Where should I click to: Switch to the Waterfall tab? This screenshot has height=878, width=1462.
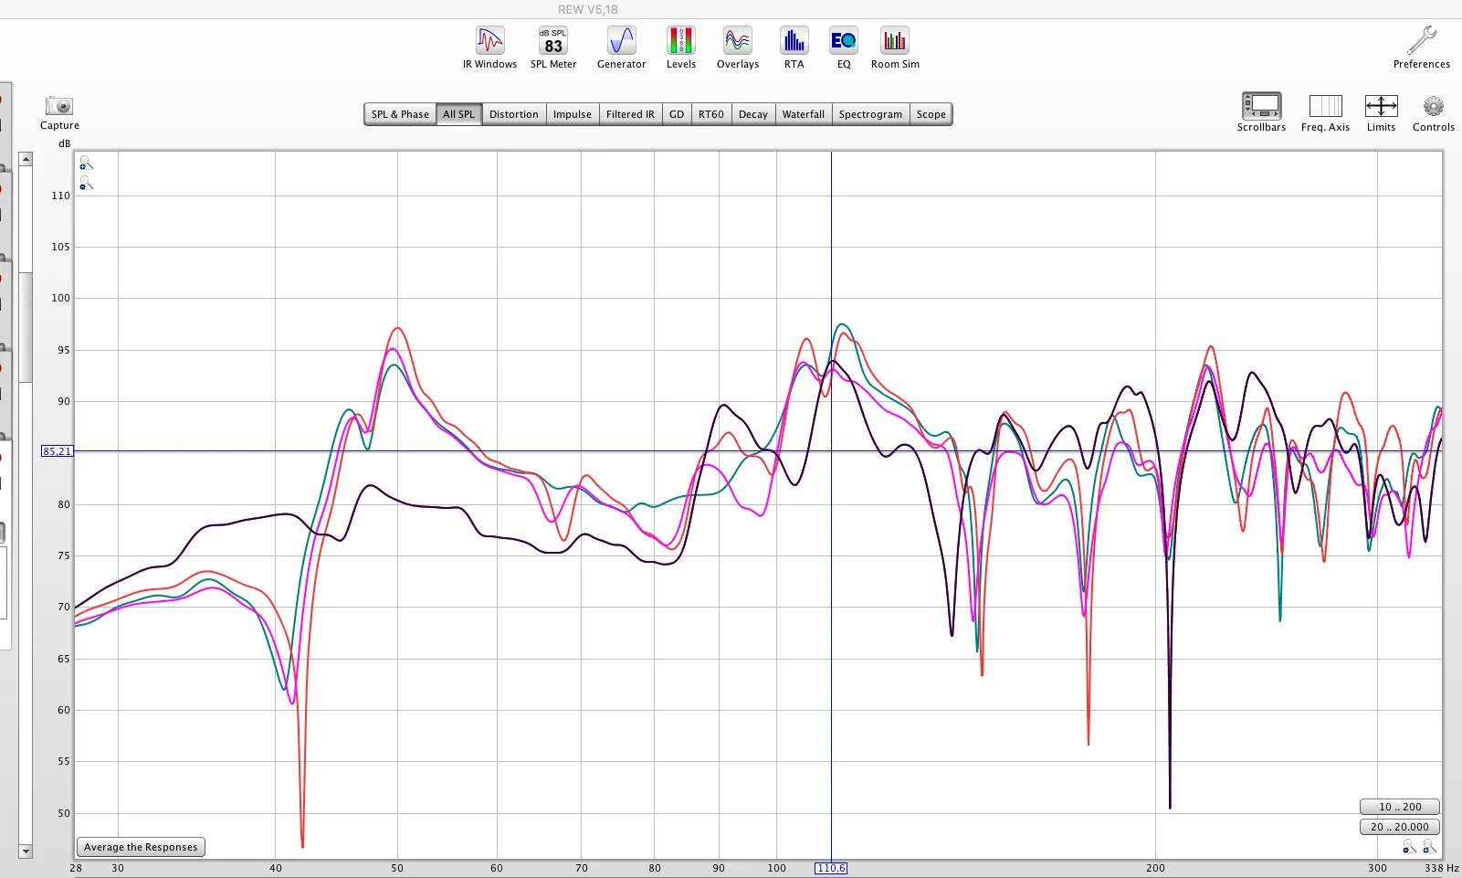[x=803, y=114]
